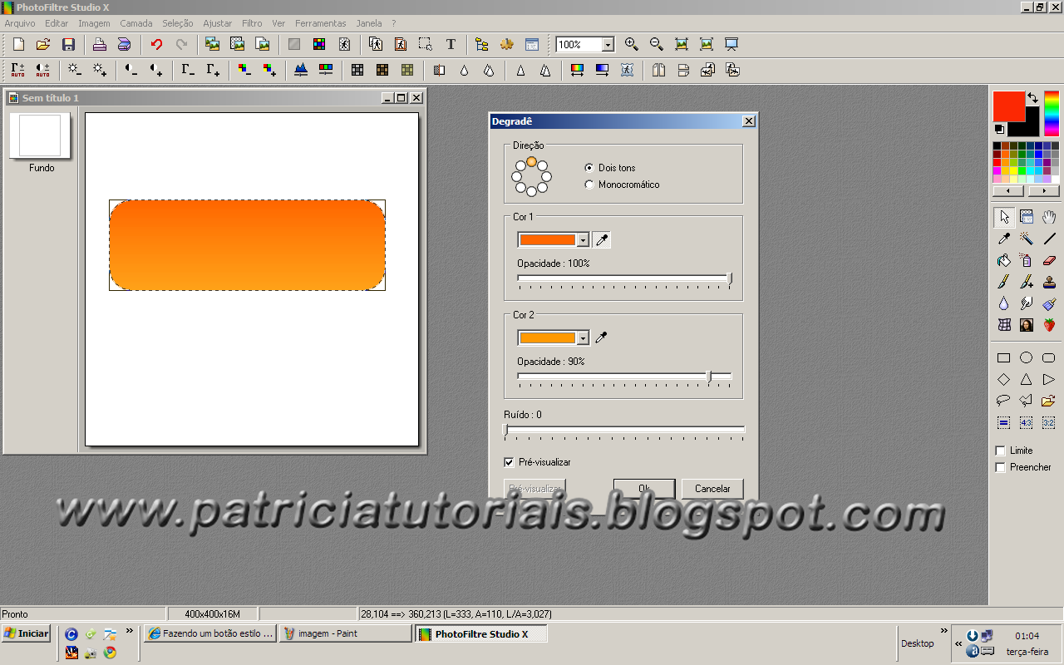Screen dimensions: 1064x665
Task: Decrease contrast with the half-circle minus icon
Action: coord(131,70)
